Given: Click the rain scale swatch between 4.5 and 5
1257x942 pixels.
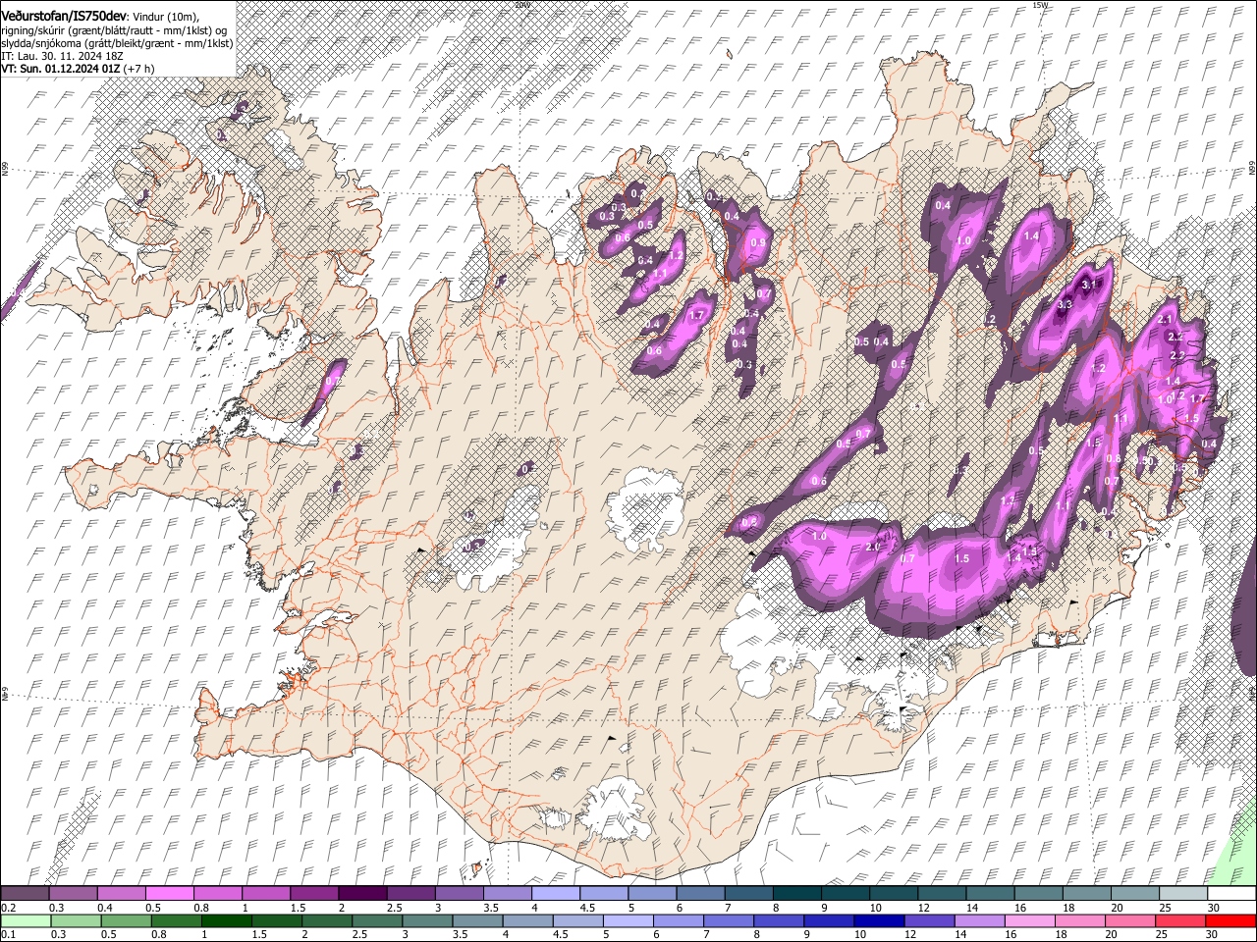Looking at the screenshot, I should 577,920.
